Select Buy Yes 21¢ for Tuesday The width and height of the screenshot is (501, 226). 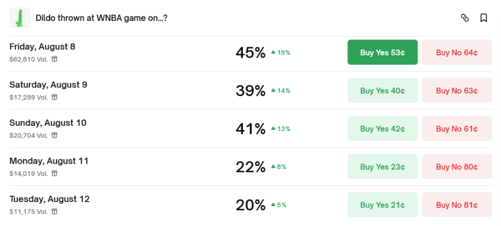pos(382,204)
